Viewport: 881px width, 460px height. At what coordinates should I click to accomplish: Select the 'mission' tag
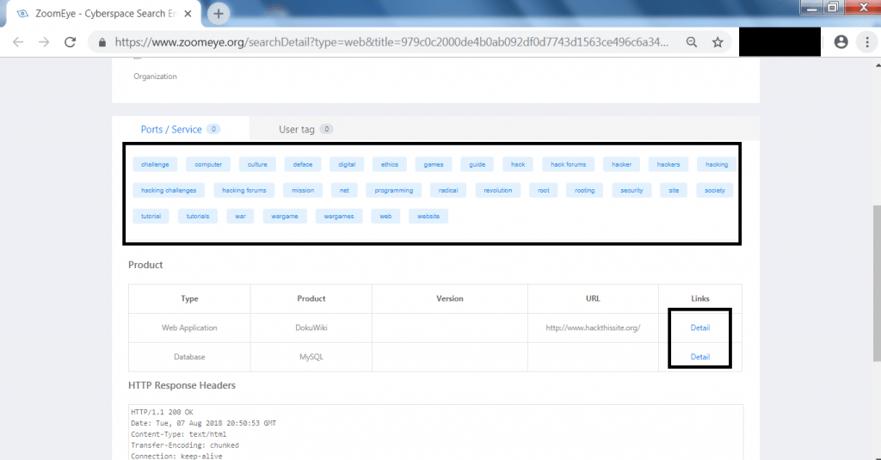tap(303, 190)
